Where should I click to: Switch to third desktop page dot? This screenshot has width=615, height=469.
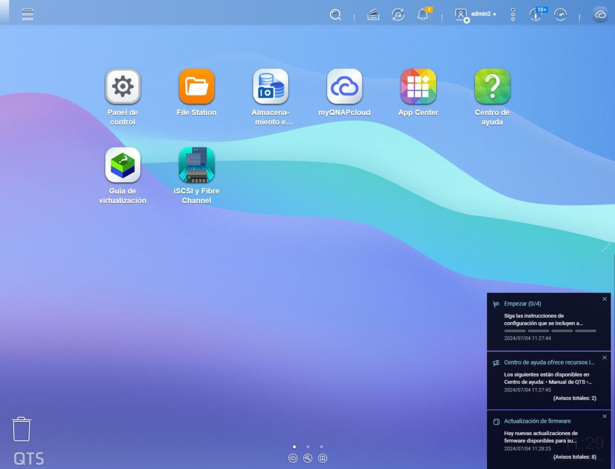click(x=321, y=447)
